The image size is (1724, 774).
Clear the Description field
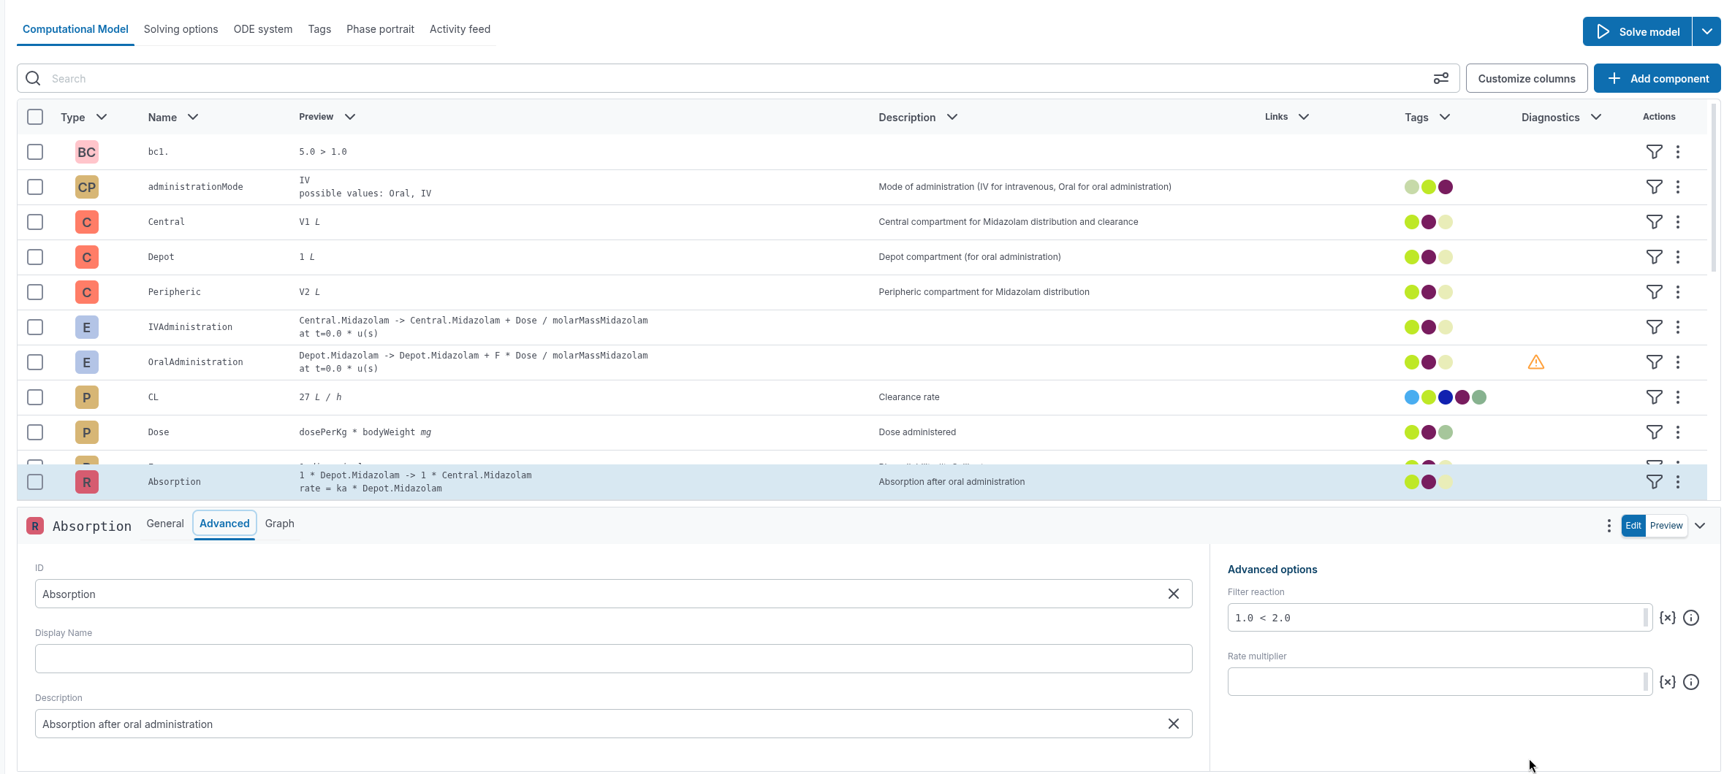[x=1174, y=724]
